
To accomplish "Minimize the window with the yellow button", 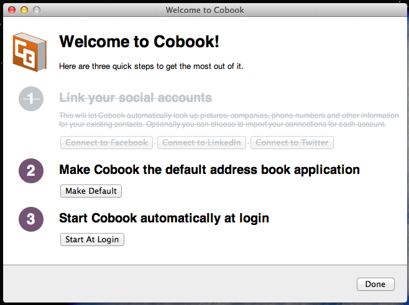I will point(25,10).
